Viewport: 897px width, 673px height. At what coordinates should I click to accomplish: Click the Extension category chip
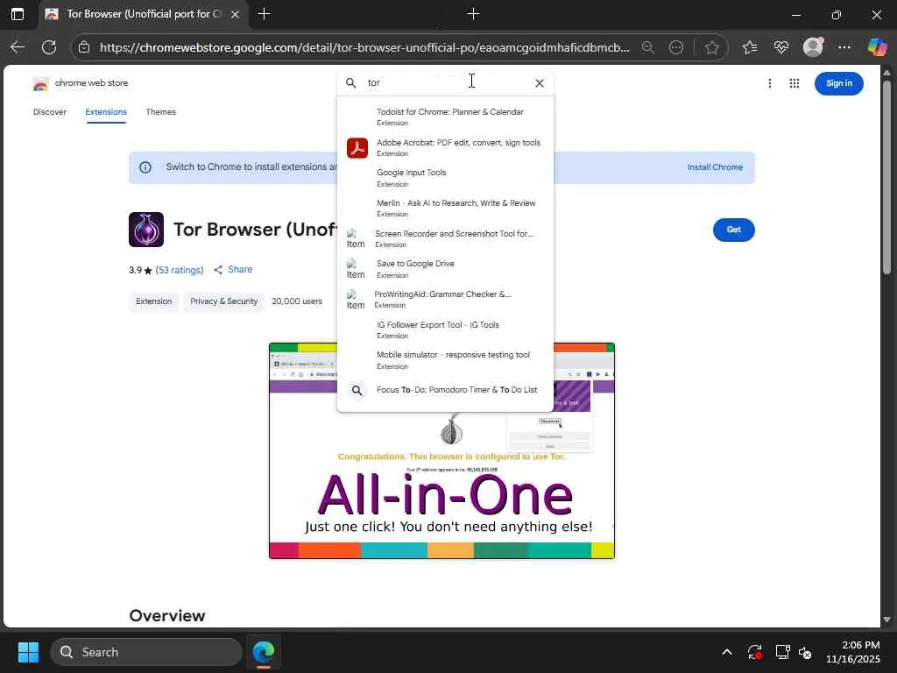click(x=154, y=301)
